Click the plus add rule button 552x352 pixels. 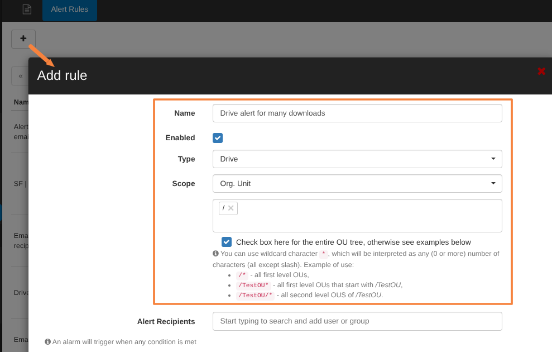23,39
